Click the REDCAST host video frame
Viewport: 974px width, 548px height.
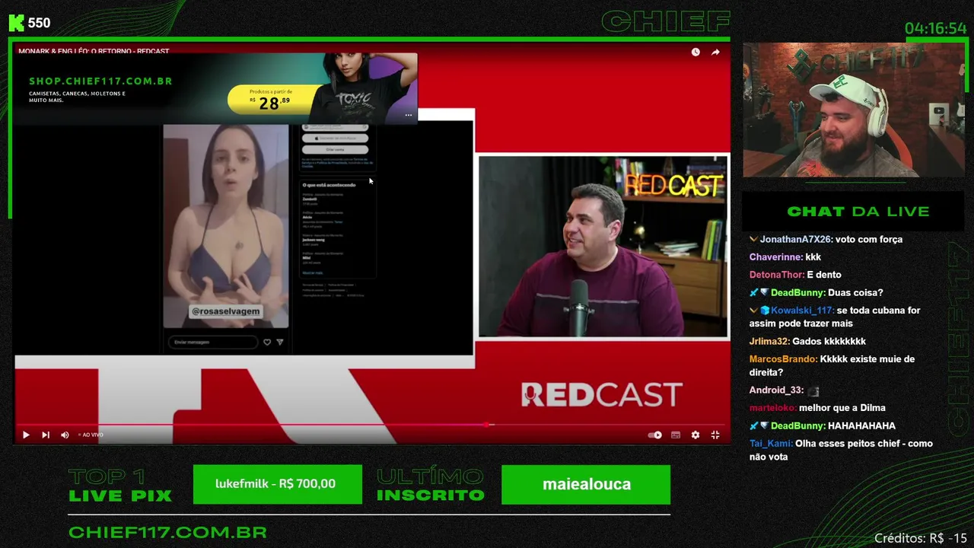click(x=603, y=247)
